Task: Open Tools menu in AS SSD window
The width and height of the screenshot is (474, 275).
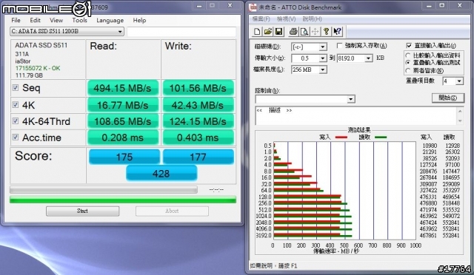Action: (79, 20)
